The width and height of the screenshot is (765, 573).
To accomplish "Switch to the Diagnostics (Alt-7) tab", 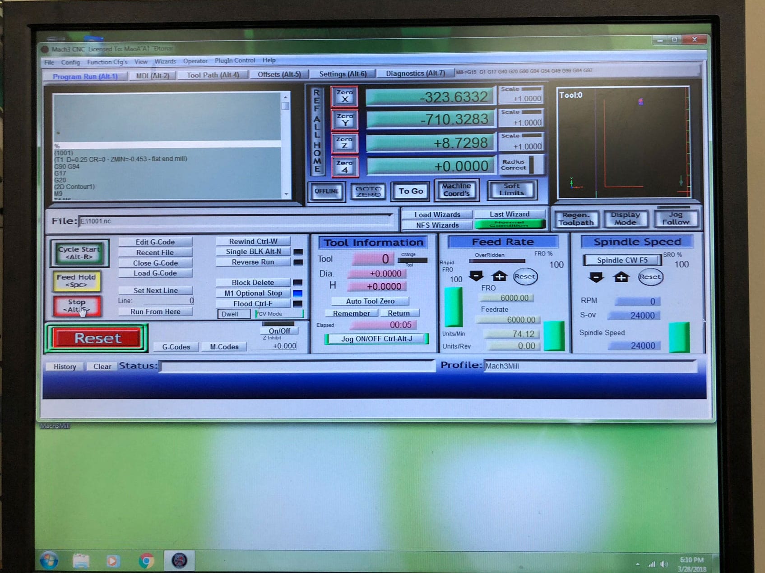I will [415, 73].
